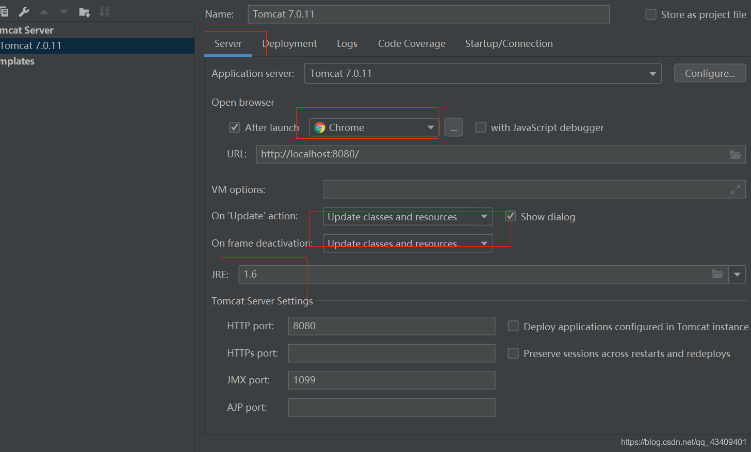Open the Application server dropdown
This screenshot has height=452, width=751.
(483, 73)
